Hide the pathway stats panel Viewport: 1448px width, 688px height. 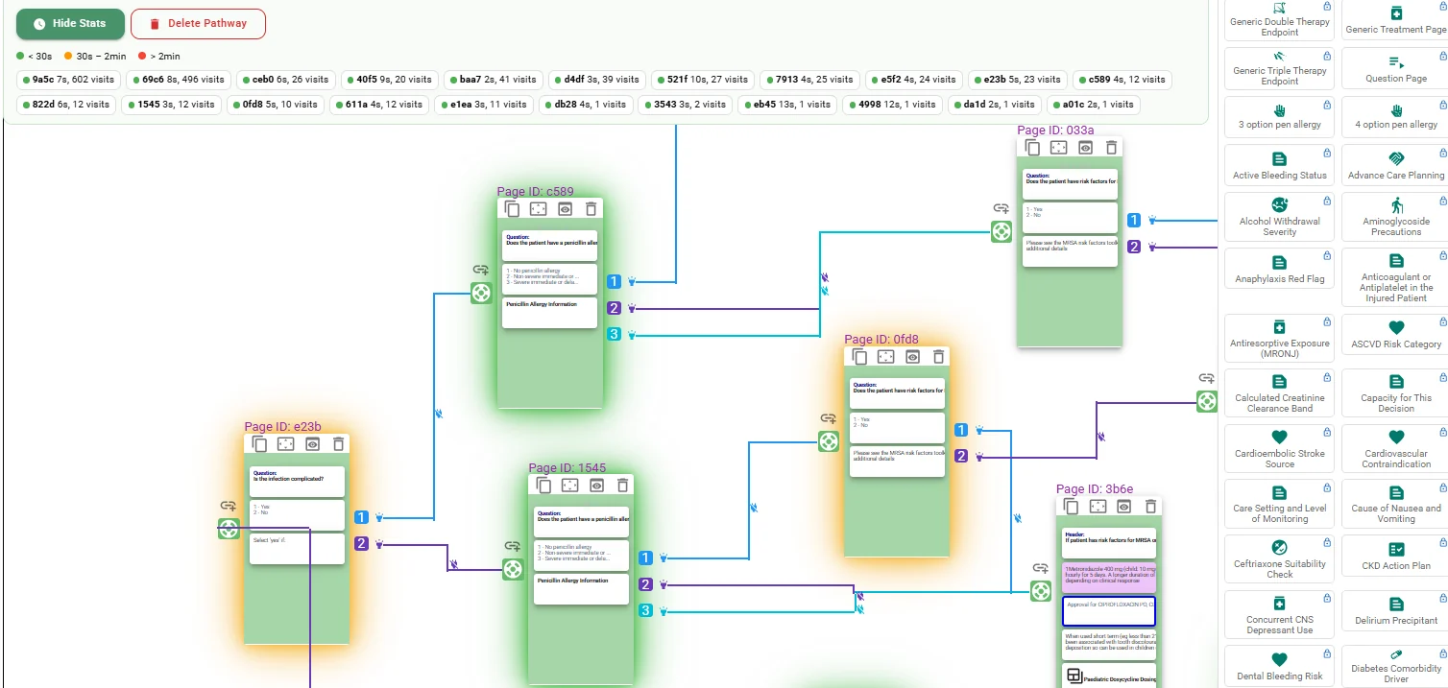pyautogui.click(x=70, y=23)
